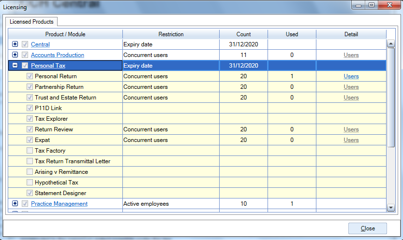Toggle the Statement Designer checkbox
The height and width of the screenshot is (240, 403).
(30, 193)
